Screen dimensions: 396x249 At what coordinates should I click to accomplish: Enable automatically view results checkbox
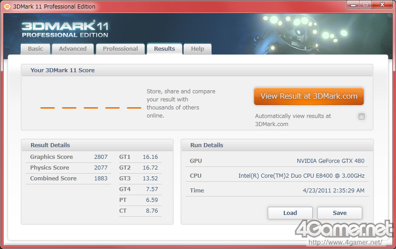point(361,116)
